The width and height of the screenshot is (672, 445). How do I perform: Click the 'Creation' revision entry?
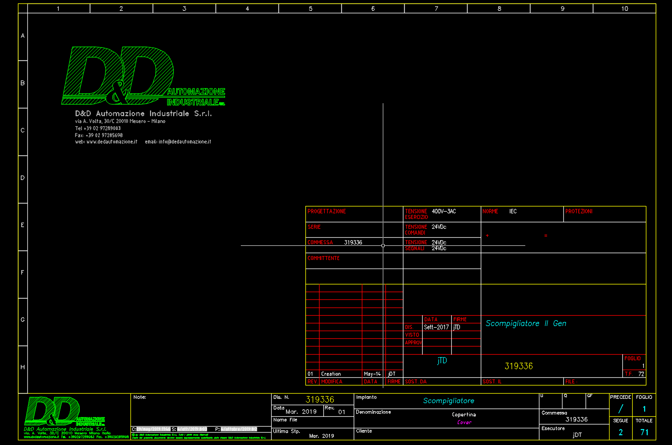pos(331,374)
